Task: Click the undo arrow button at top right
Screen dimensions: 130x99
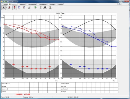Action: coord(119,4)
